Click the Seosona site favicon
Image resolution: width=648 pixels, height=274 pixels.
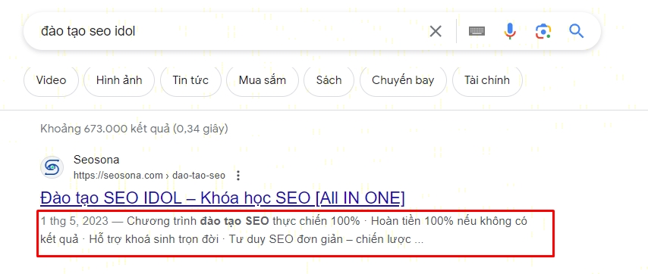52,167
